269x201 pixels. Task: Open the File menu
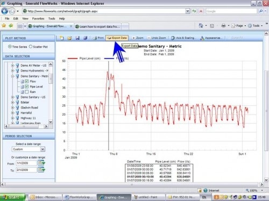7,18
